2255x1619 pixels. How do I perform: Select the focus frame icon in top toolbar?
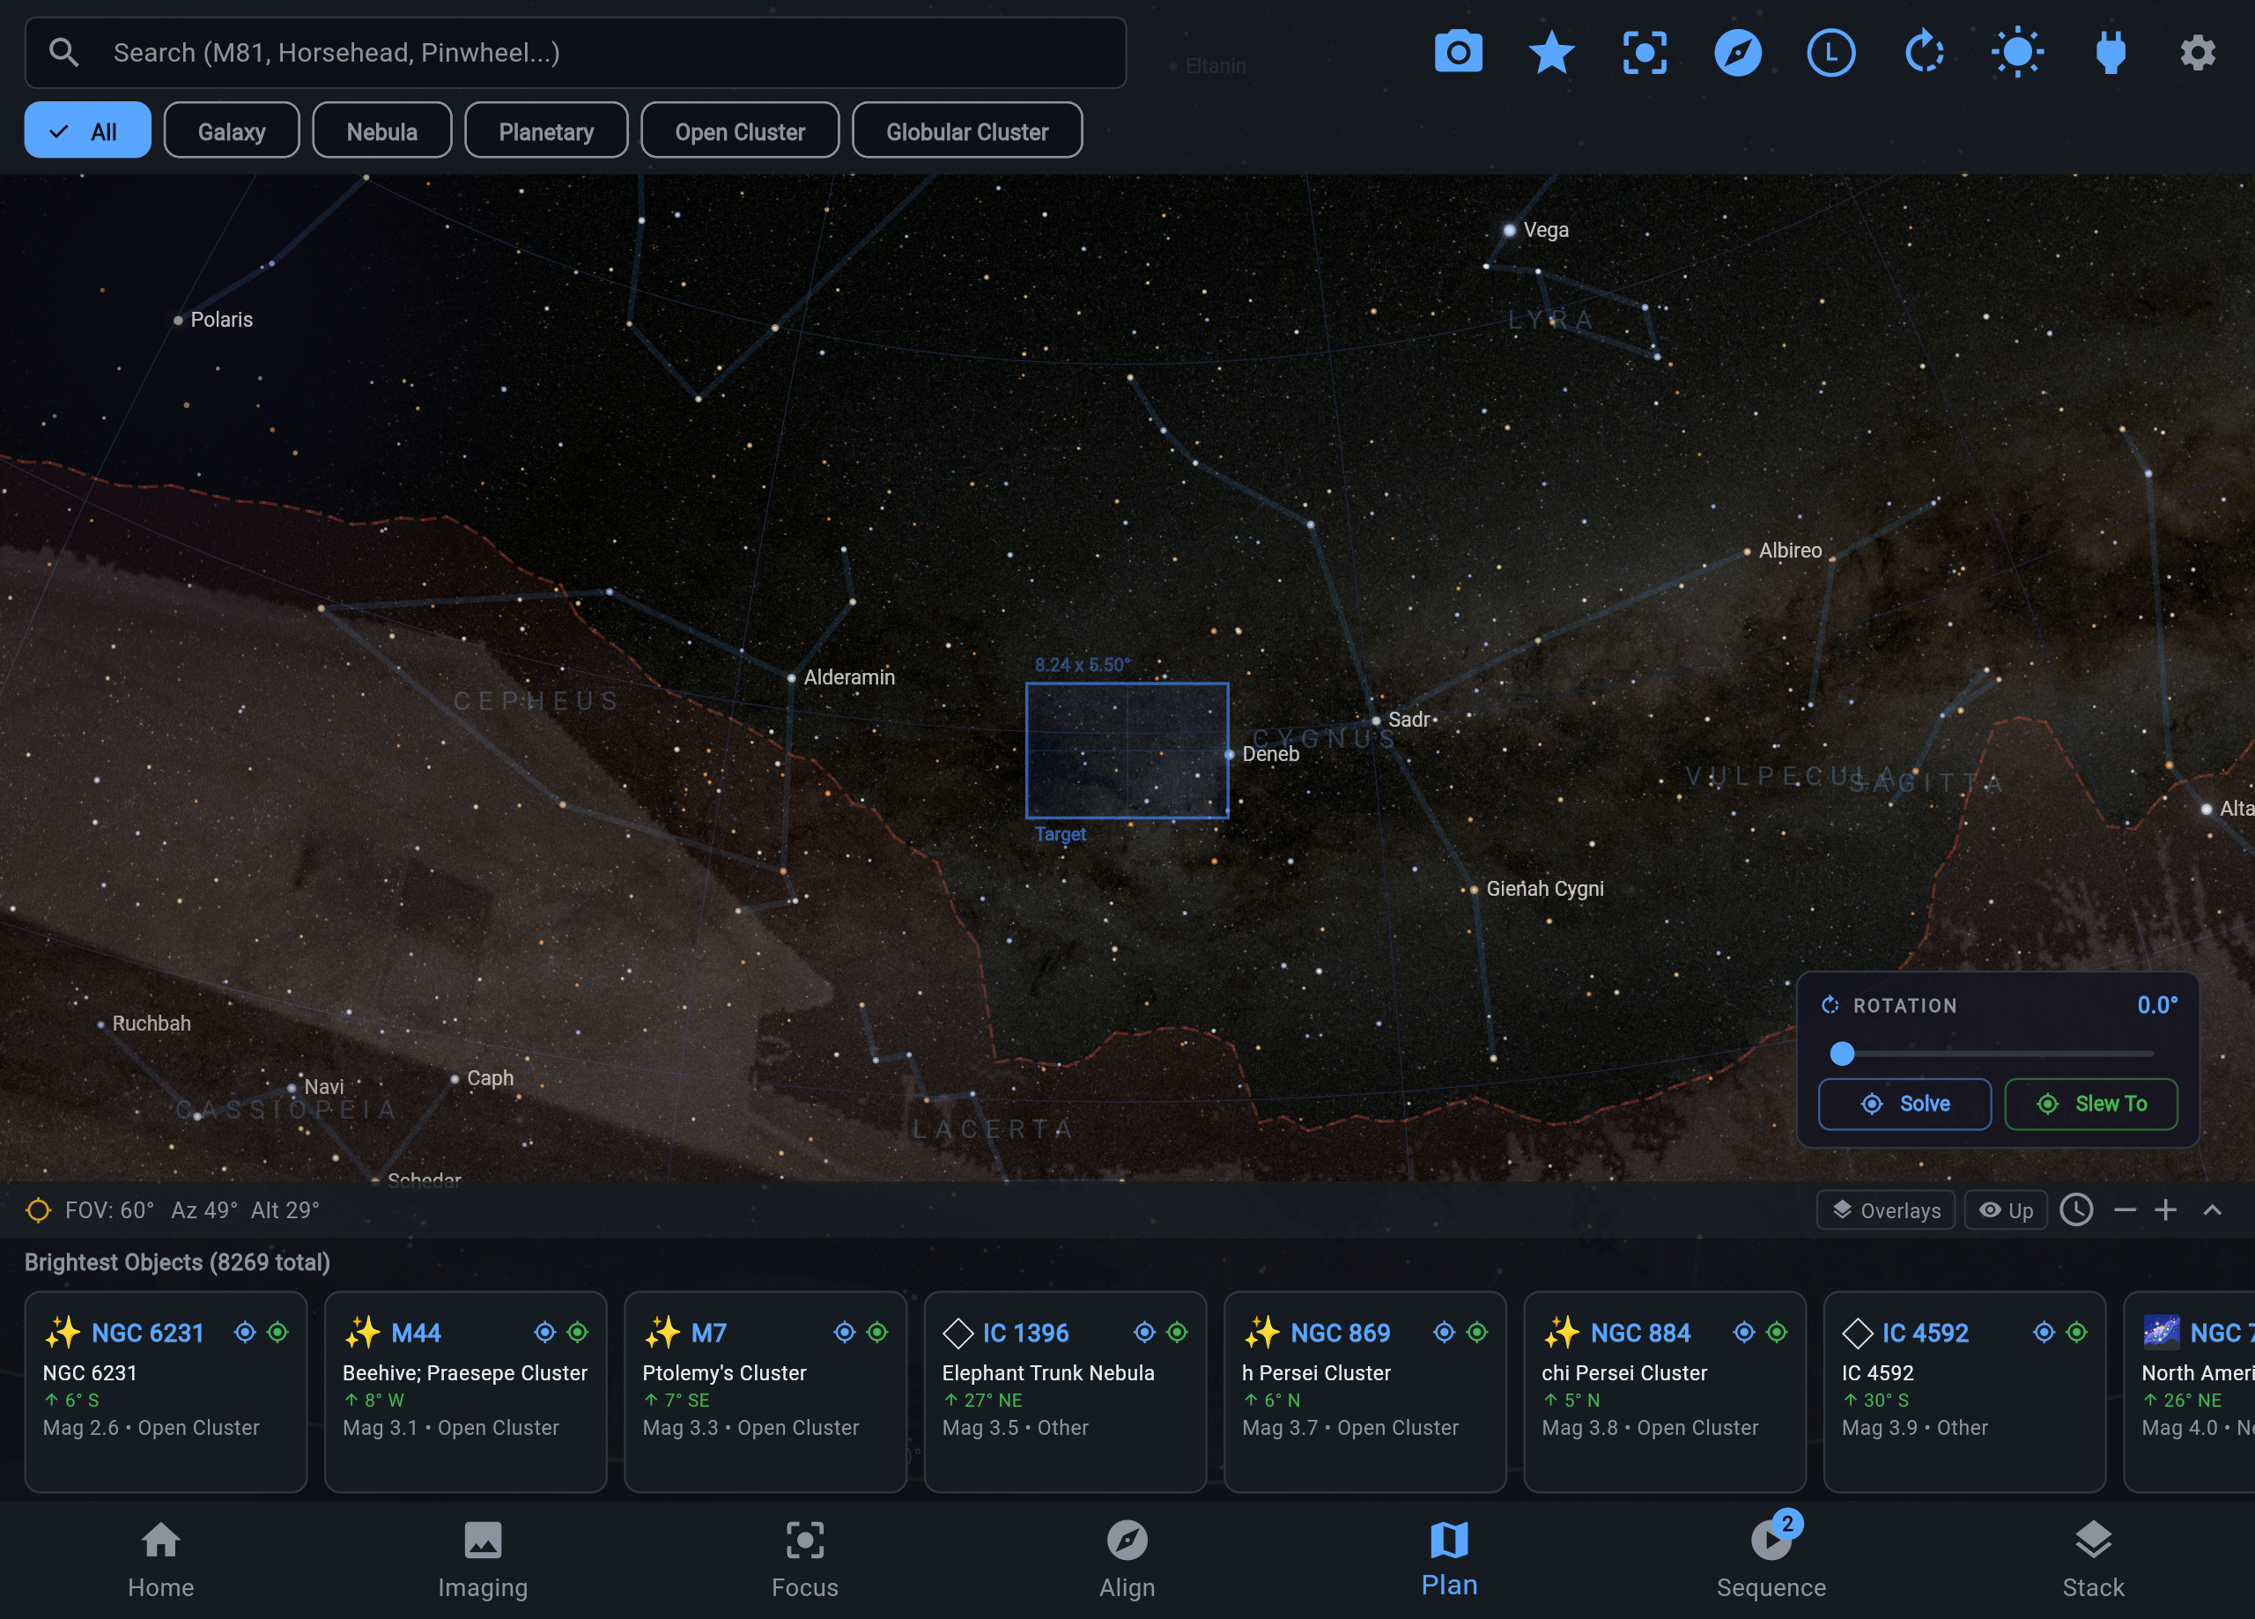1645,52
